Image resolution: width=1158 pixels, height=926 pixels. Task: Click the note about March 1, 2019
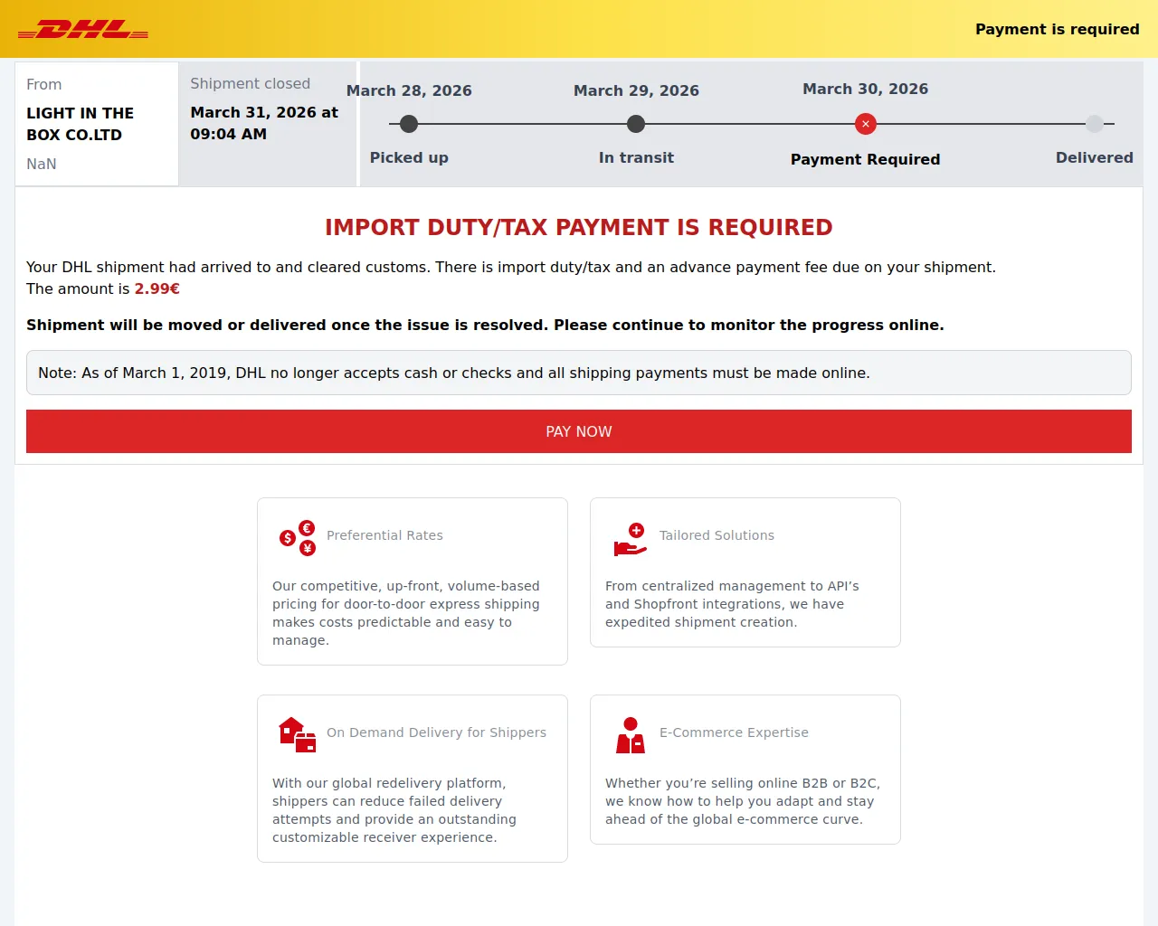click(x=579, y=373)
